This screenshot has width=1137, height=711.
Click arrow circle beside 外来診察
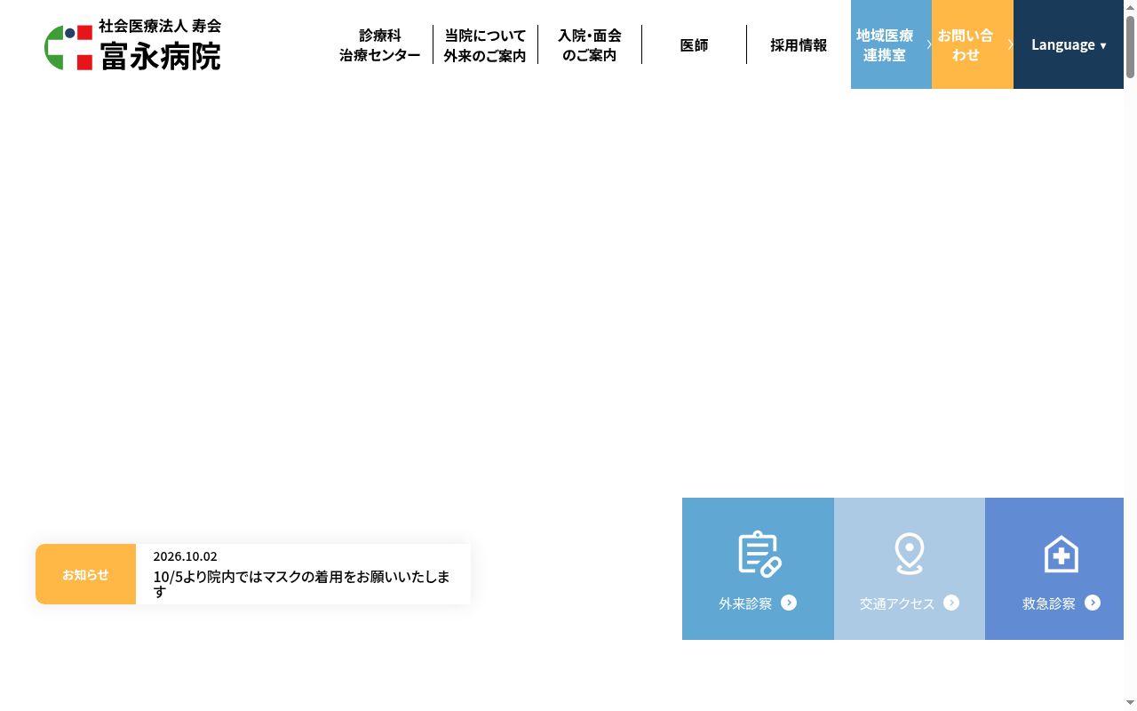click(x=789, y=603)
